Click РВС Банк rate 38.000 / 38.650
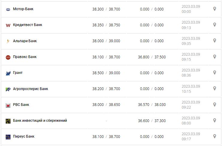Screen dimensions: 222x146 106,105
